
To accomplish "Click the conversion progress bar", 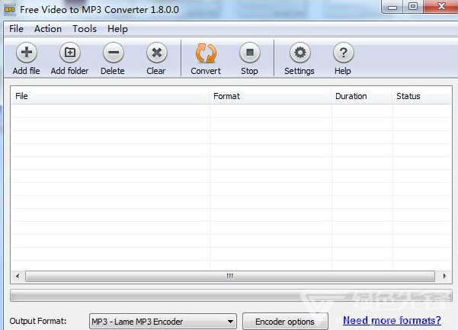I will point(231,296).
